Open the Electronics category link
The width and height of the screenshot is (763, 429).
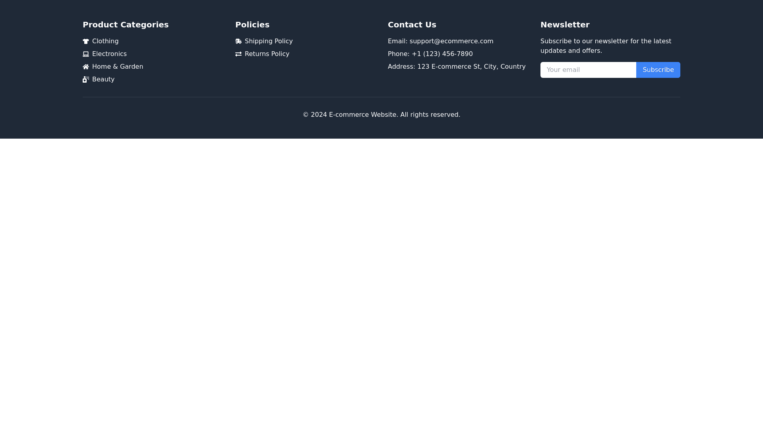[x=109, y=54]
